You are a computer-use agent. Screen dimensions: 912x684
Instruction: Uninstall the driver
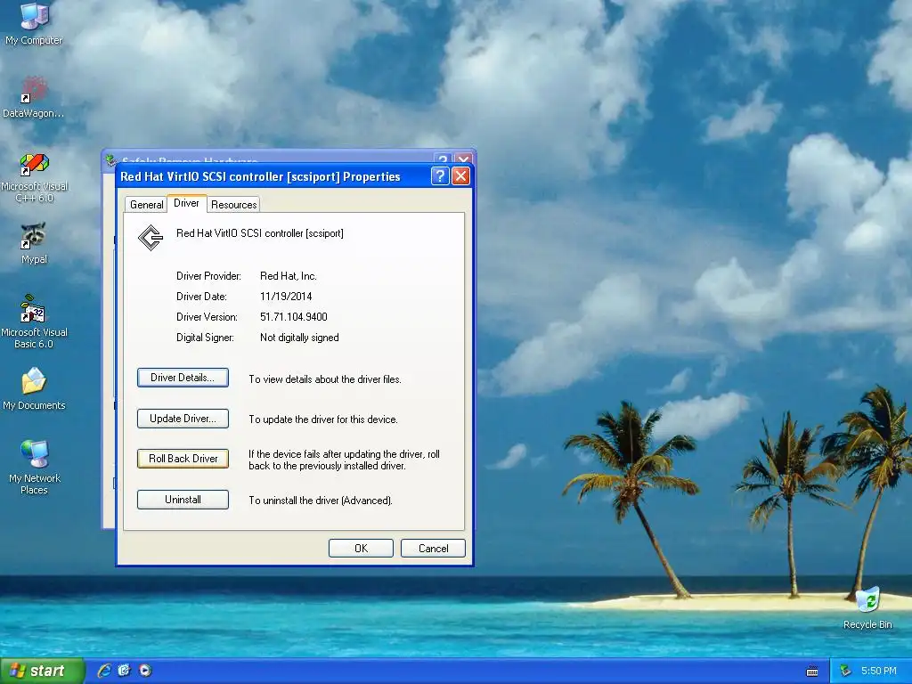click(183, 500)
